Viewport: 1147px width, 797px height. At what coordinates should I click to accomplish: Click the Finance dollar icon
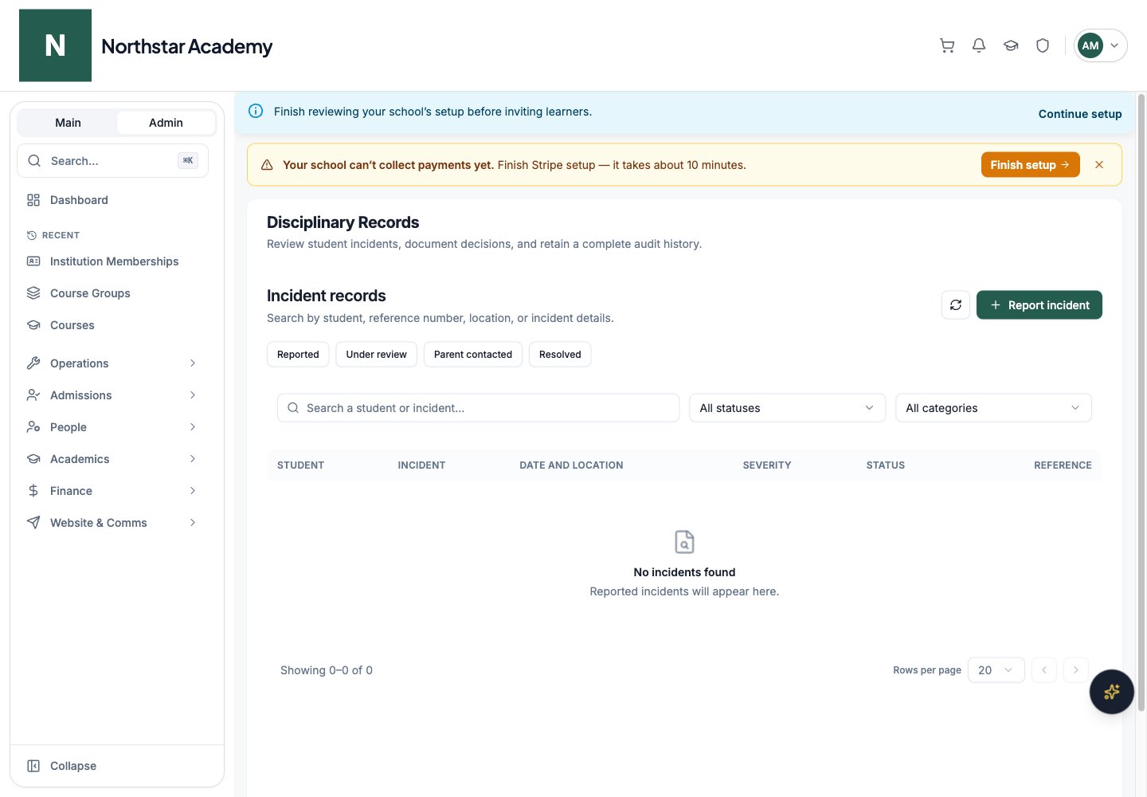click(x=33, y=491)
